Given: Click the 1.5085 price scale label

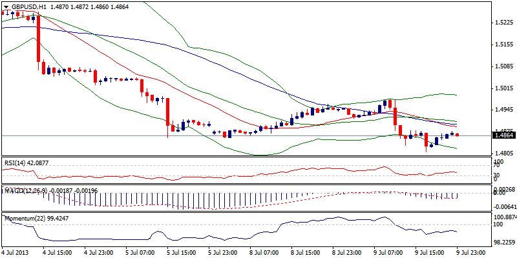Looking at the screenshot, I should (503, 66).
